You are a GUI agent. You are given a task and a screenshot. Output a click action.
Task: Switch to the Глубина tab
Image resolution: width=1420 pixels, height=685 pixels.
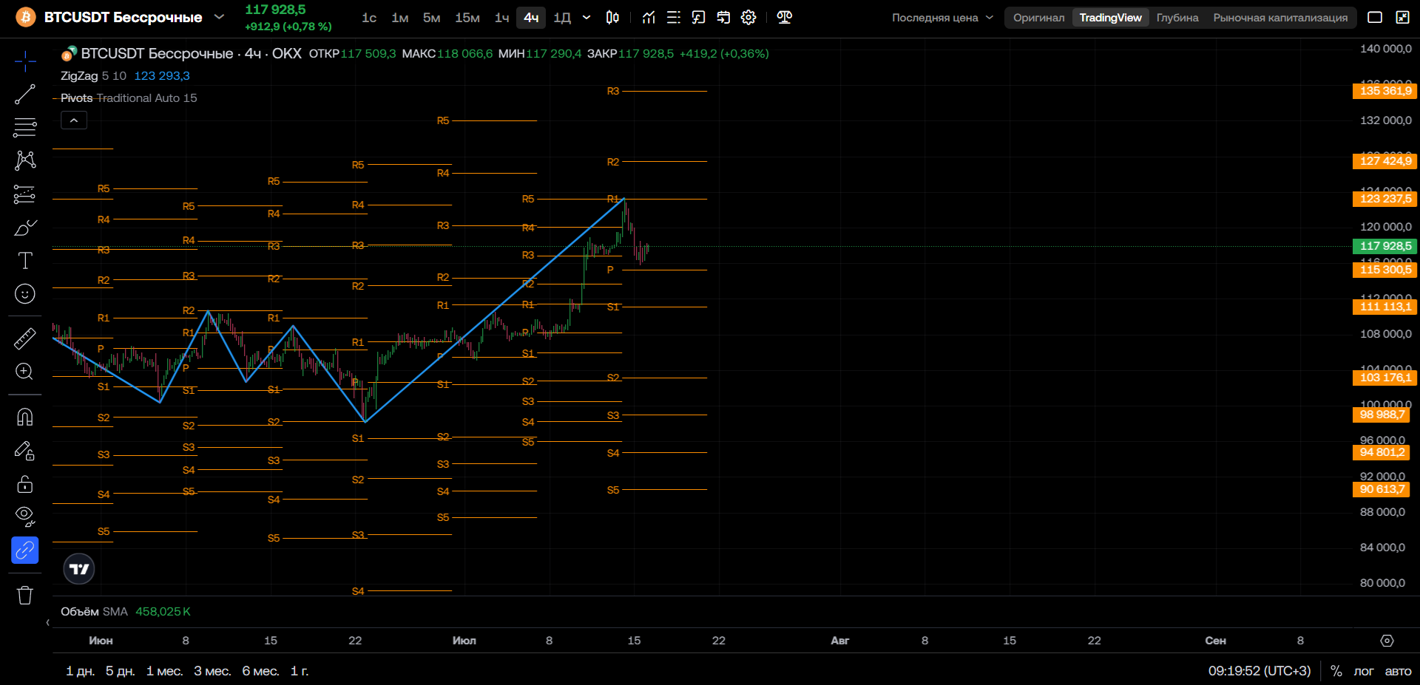point(1177,18)
